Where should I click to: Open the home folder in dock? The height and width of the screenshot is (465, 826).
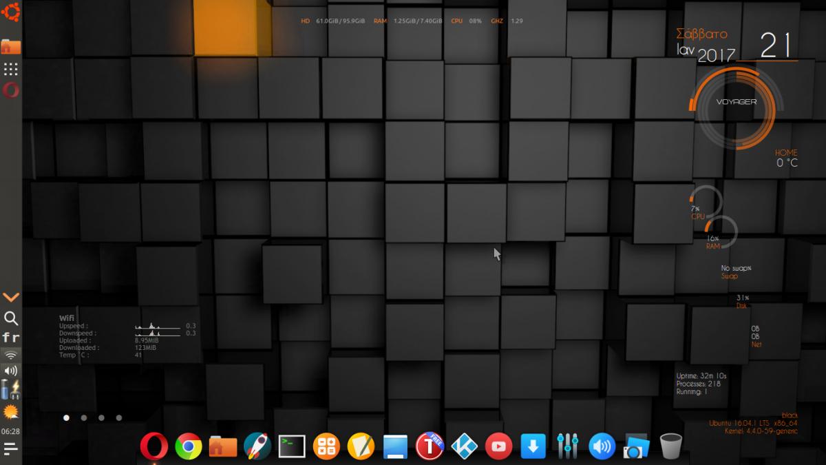[223, 446]
